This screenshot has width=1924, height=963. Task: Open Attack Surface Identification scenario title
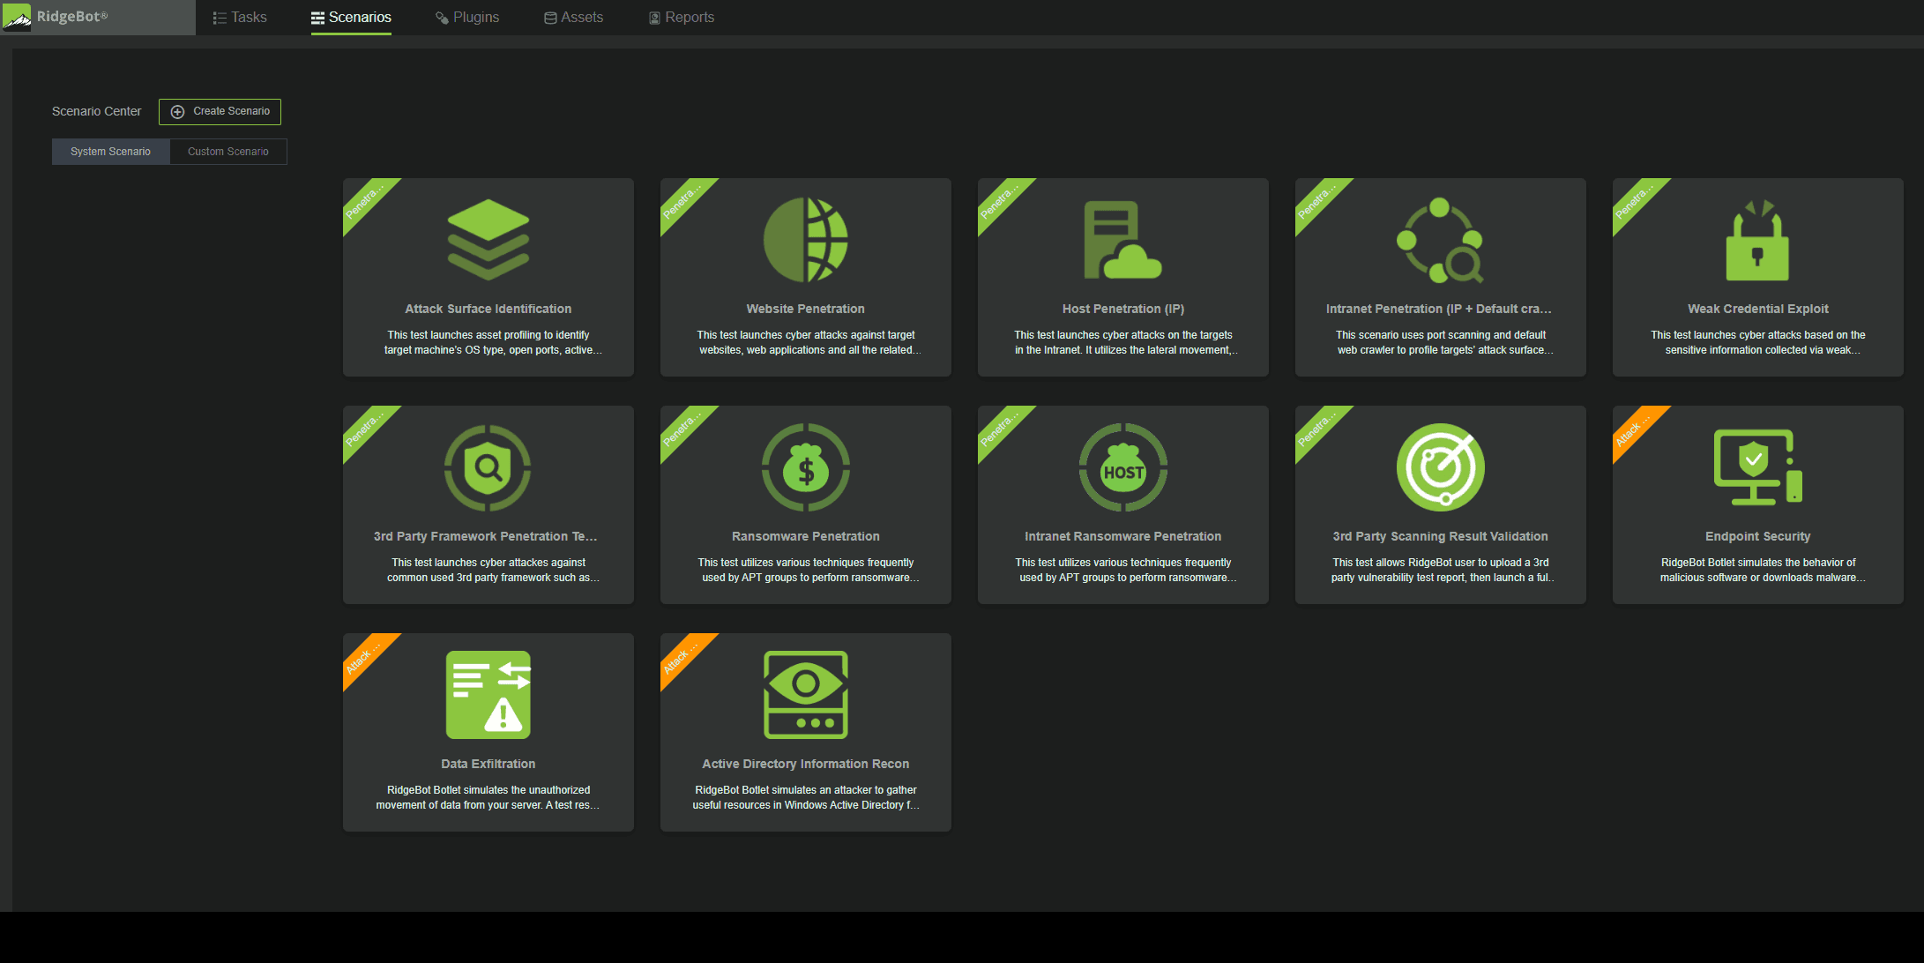488,309
